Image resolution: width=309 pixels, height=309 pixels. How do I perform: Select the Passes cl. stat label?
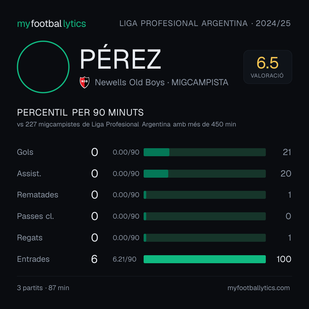click(35, 216)
